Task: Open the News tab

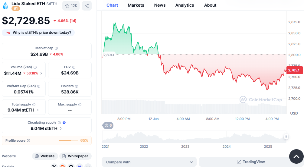Action: 160,5
